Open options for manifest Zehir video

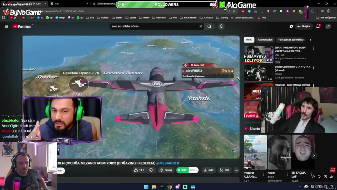pyautogui.click(x=313, y=85)
